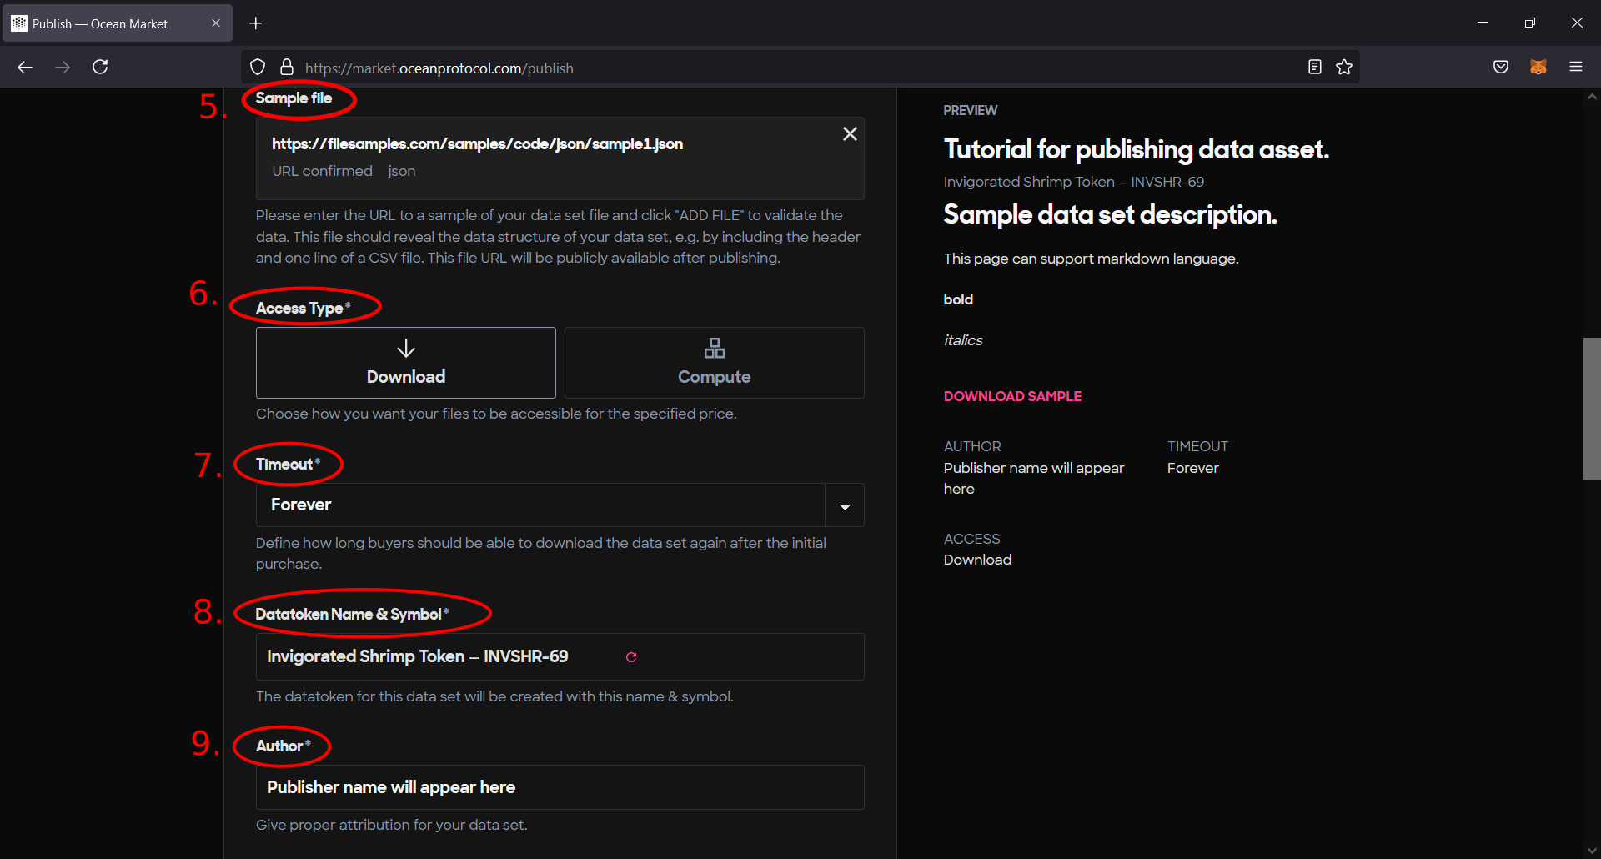Click the preview ACCESS 'Download' value
This screenshot has height=859, width=1601.
[977, 560]
